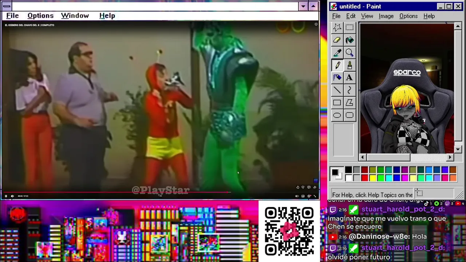This screenshot has width=466, height=262.
Task: Expand the chevron below the video progress bar
Action: pyautogui.click(x=160, y=195)
